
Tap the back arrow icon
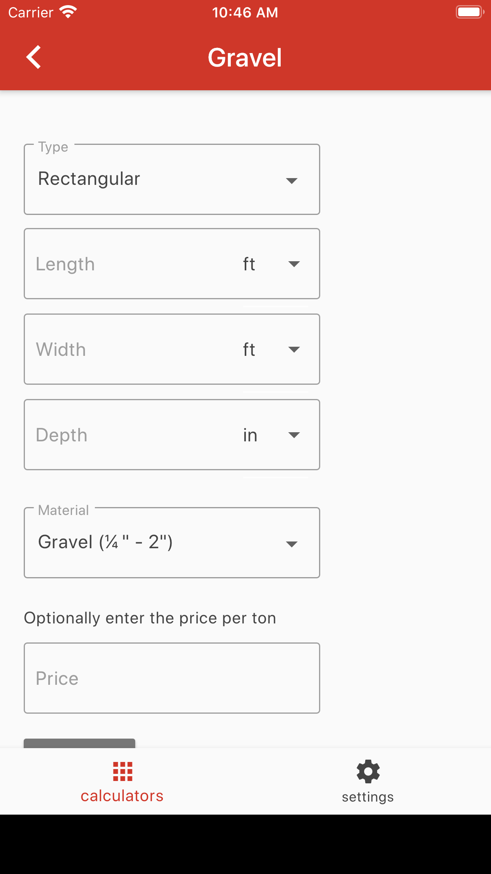34,57
